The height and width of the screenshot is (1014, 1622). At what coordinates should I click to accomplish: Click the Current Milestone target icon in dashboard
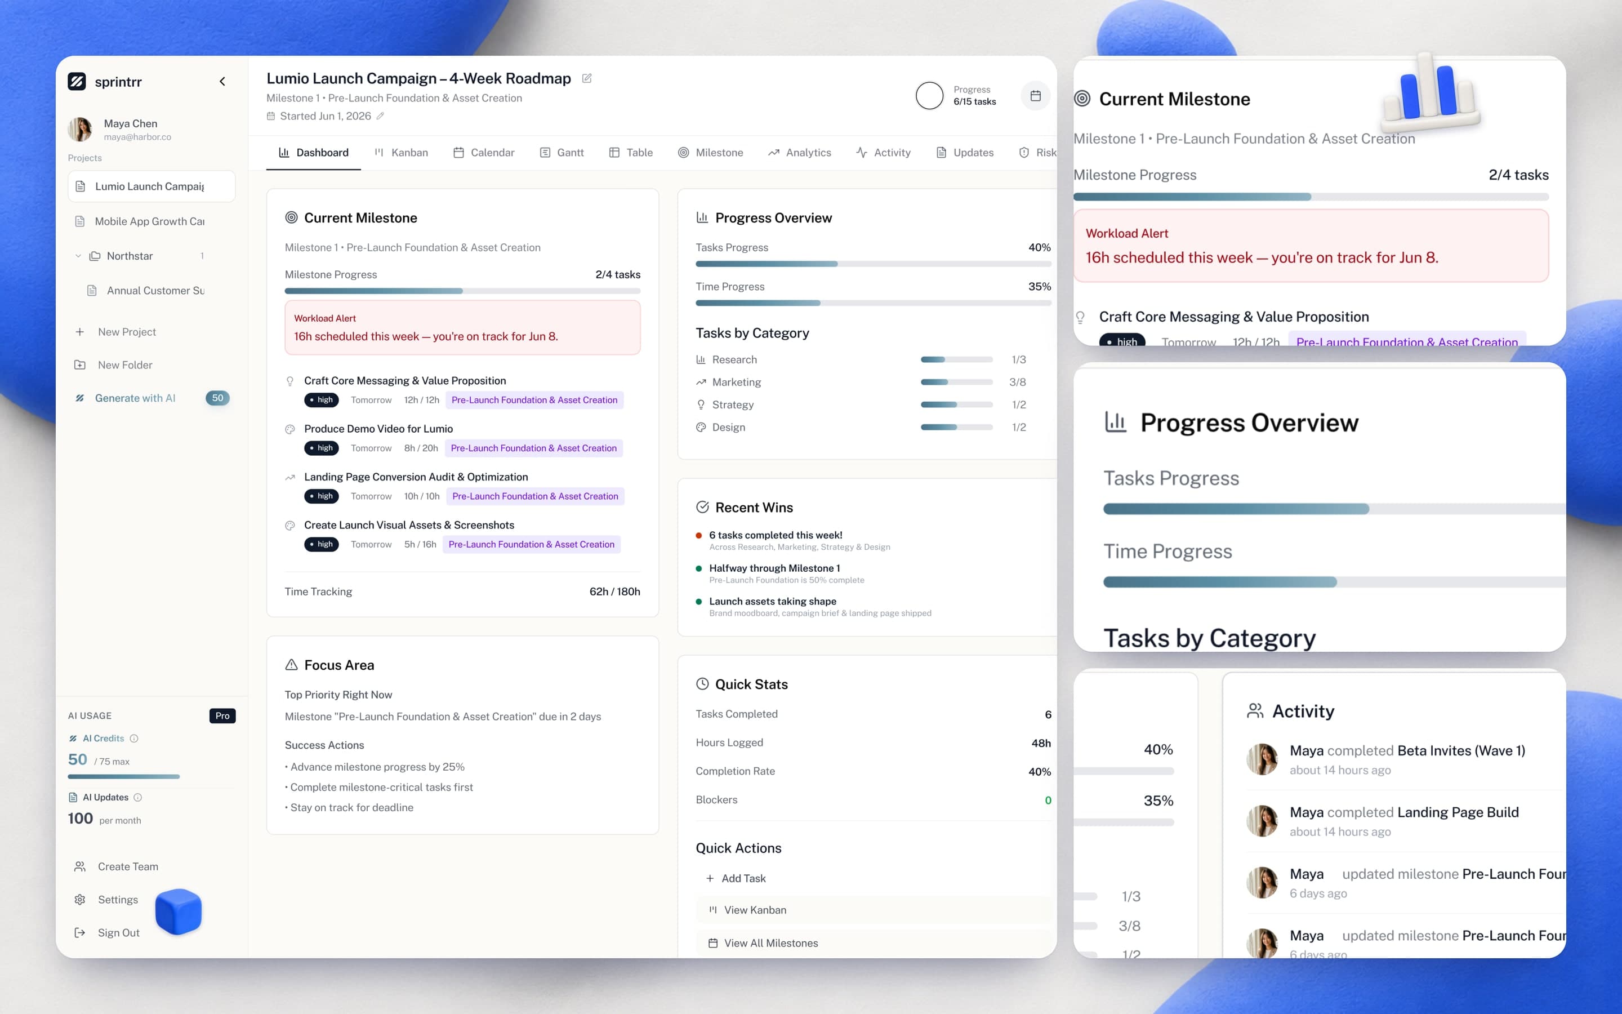point(292,217)
